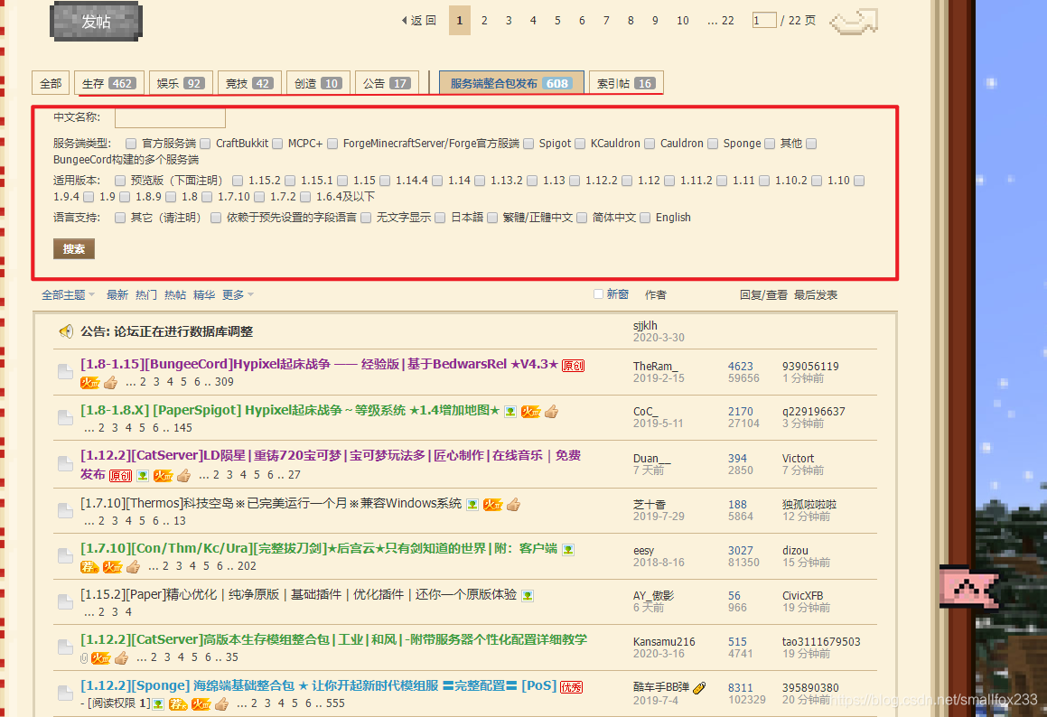Click the megaphone icon beside 公告 announcement
Viewport: 1047px width, 717px height.
coord(66,331)
